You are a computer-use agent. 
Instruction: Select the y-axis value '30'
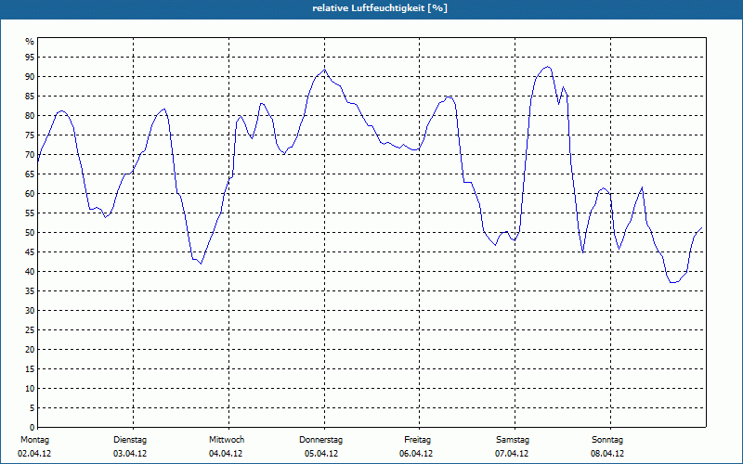coord(30,311)
